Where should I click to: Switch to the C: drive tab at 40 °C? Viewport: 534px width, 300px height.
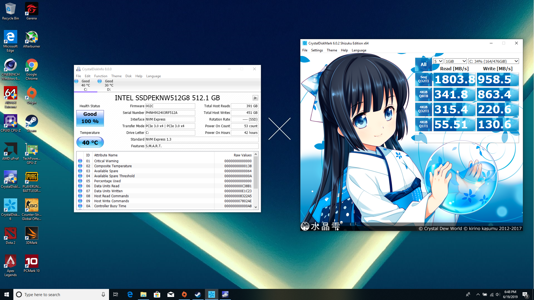pyautogui.click(x=86, y=85)
